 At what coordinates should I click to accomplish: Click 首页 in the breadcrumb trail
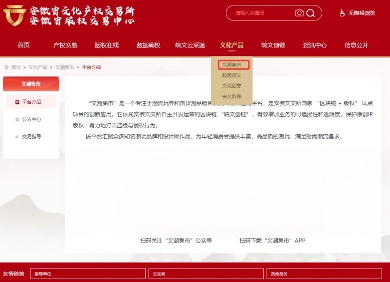16,67
